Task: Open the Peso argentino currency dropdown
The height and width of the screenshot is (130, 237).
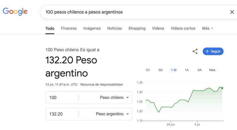Action: click(x=112, y=114)
